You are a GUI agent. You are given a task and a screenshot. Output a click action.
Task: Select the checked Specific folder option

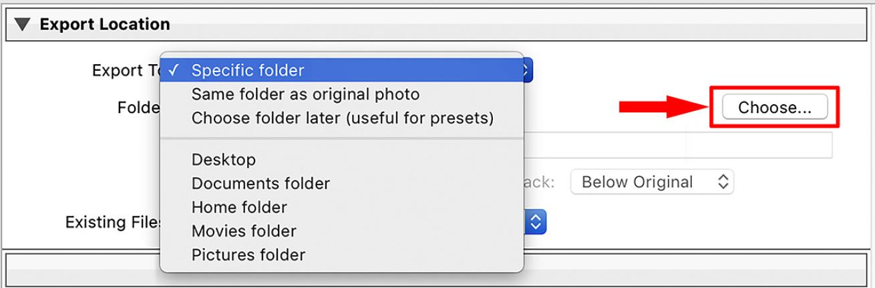(x=247, y=70)
